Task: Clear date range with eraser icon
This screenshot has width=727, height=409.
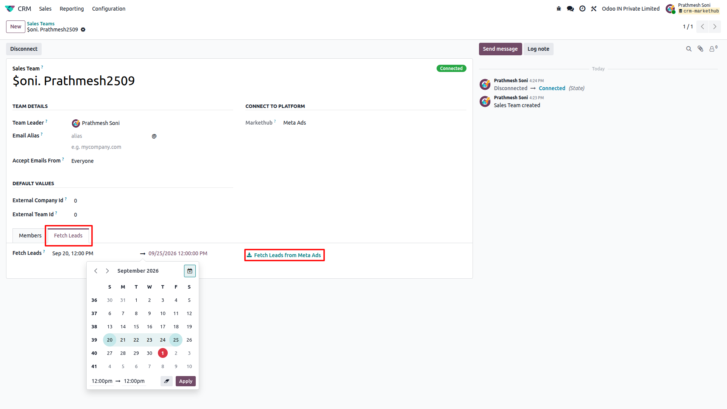Action: pos(167,381)
